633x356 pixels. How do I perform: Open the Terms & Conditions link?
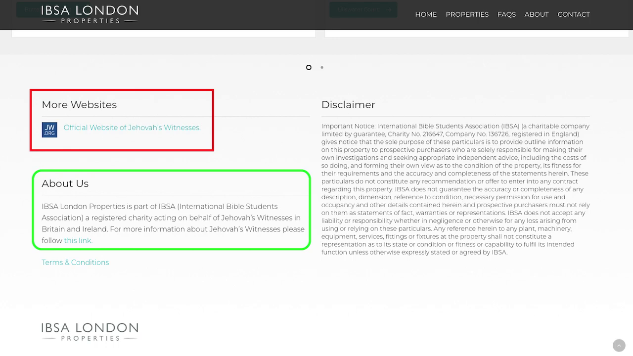[x=75, y=263]
